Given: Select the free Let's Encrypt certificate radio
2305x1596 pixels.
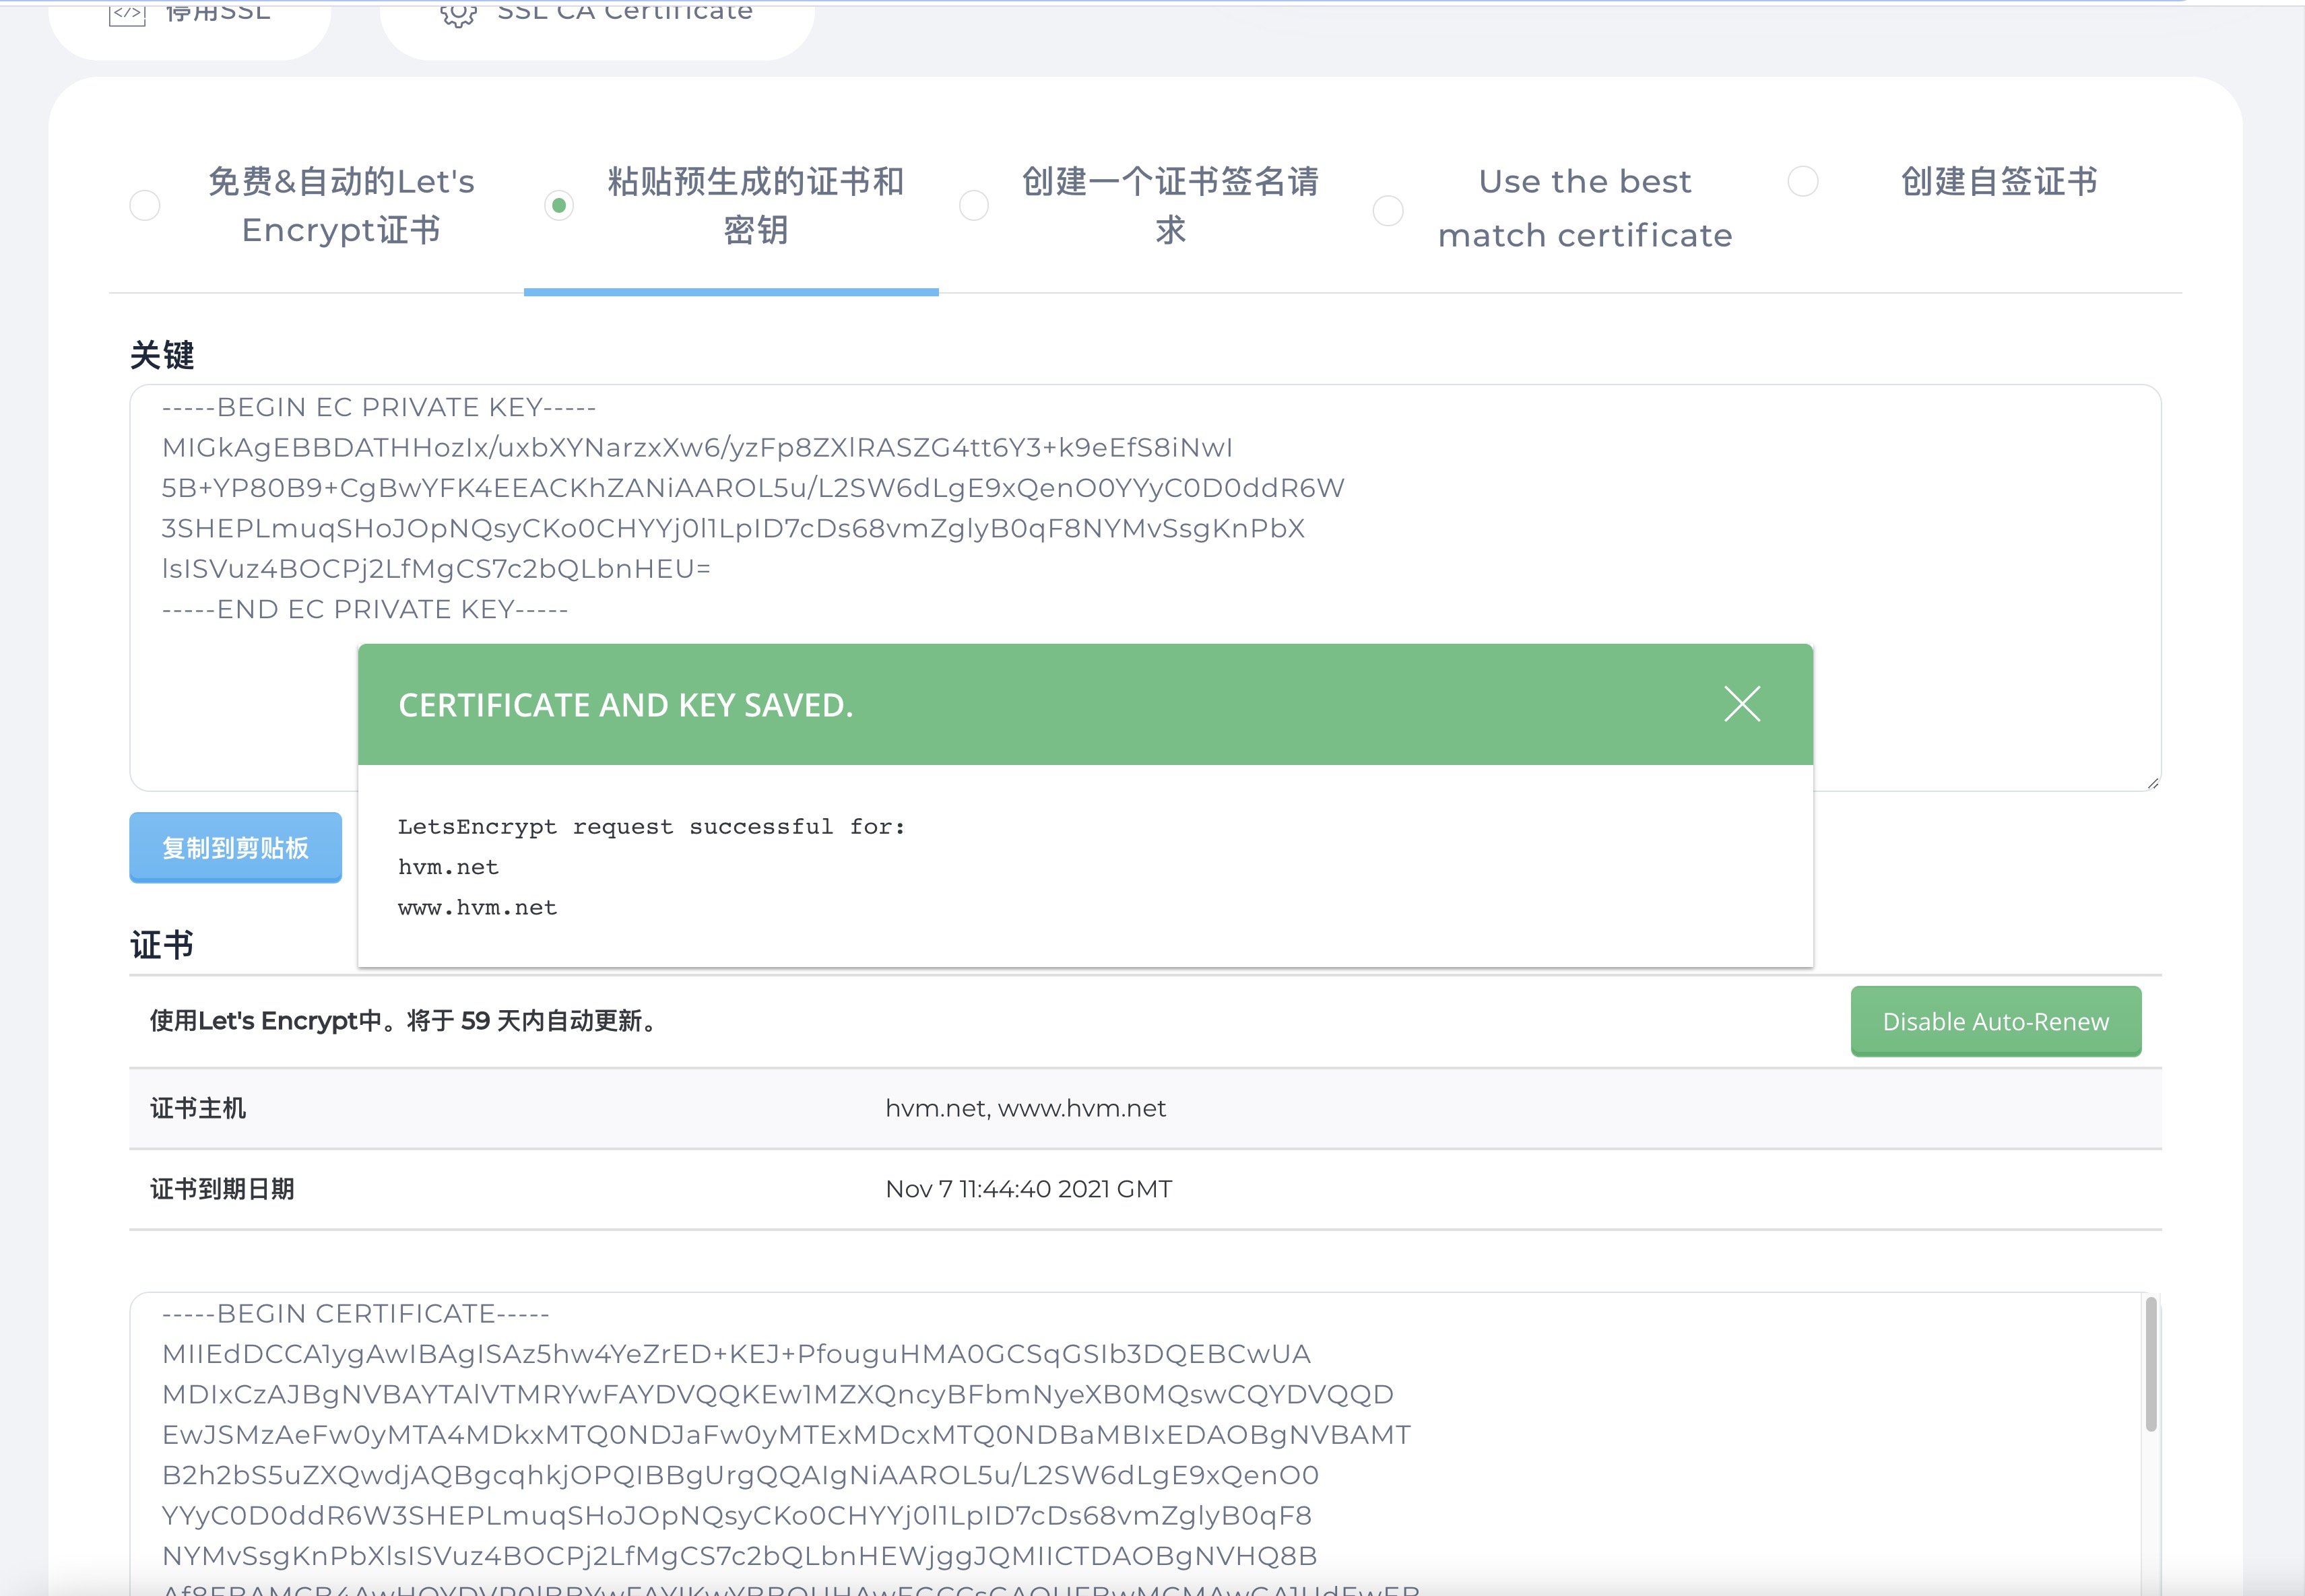Looking at the screenshot, I should (x=145, y=206).
